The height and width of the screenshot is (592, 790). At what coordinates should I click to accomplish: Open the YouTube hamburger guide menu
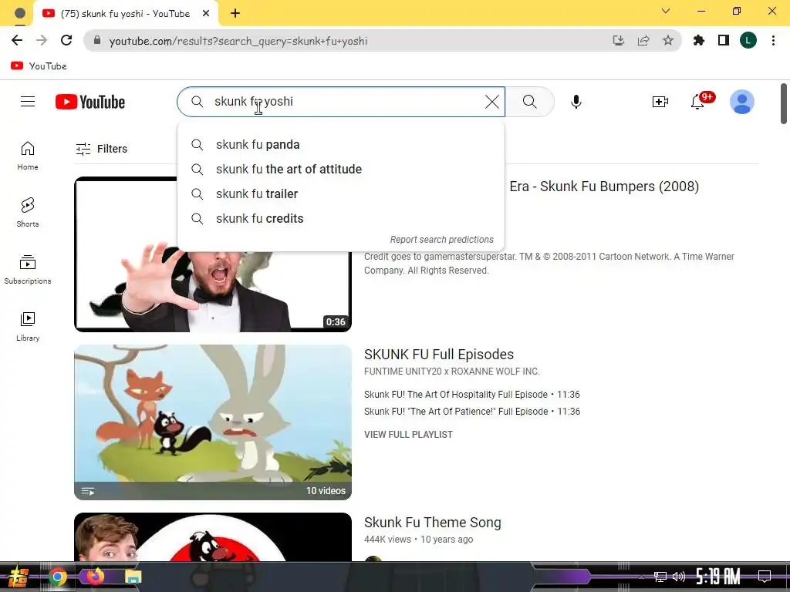28,102
